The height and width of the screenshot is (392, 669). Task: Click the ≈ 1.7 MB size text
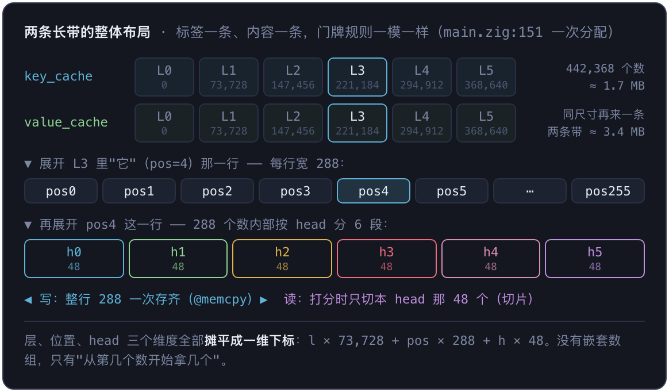[x=617, y=86]
